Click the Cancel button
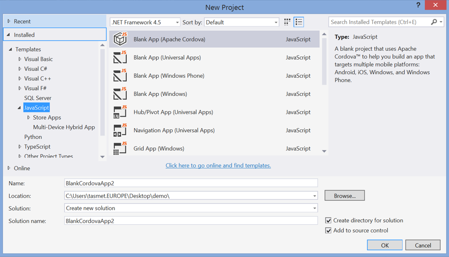 click(423, 245)
